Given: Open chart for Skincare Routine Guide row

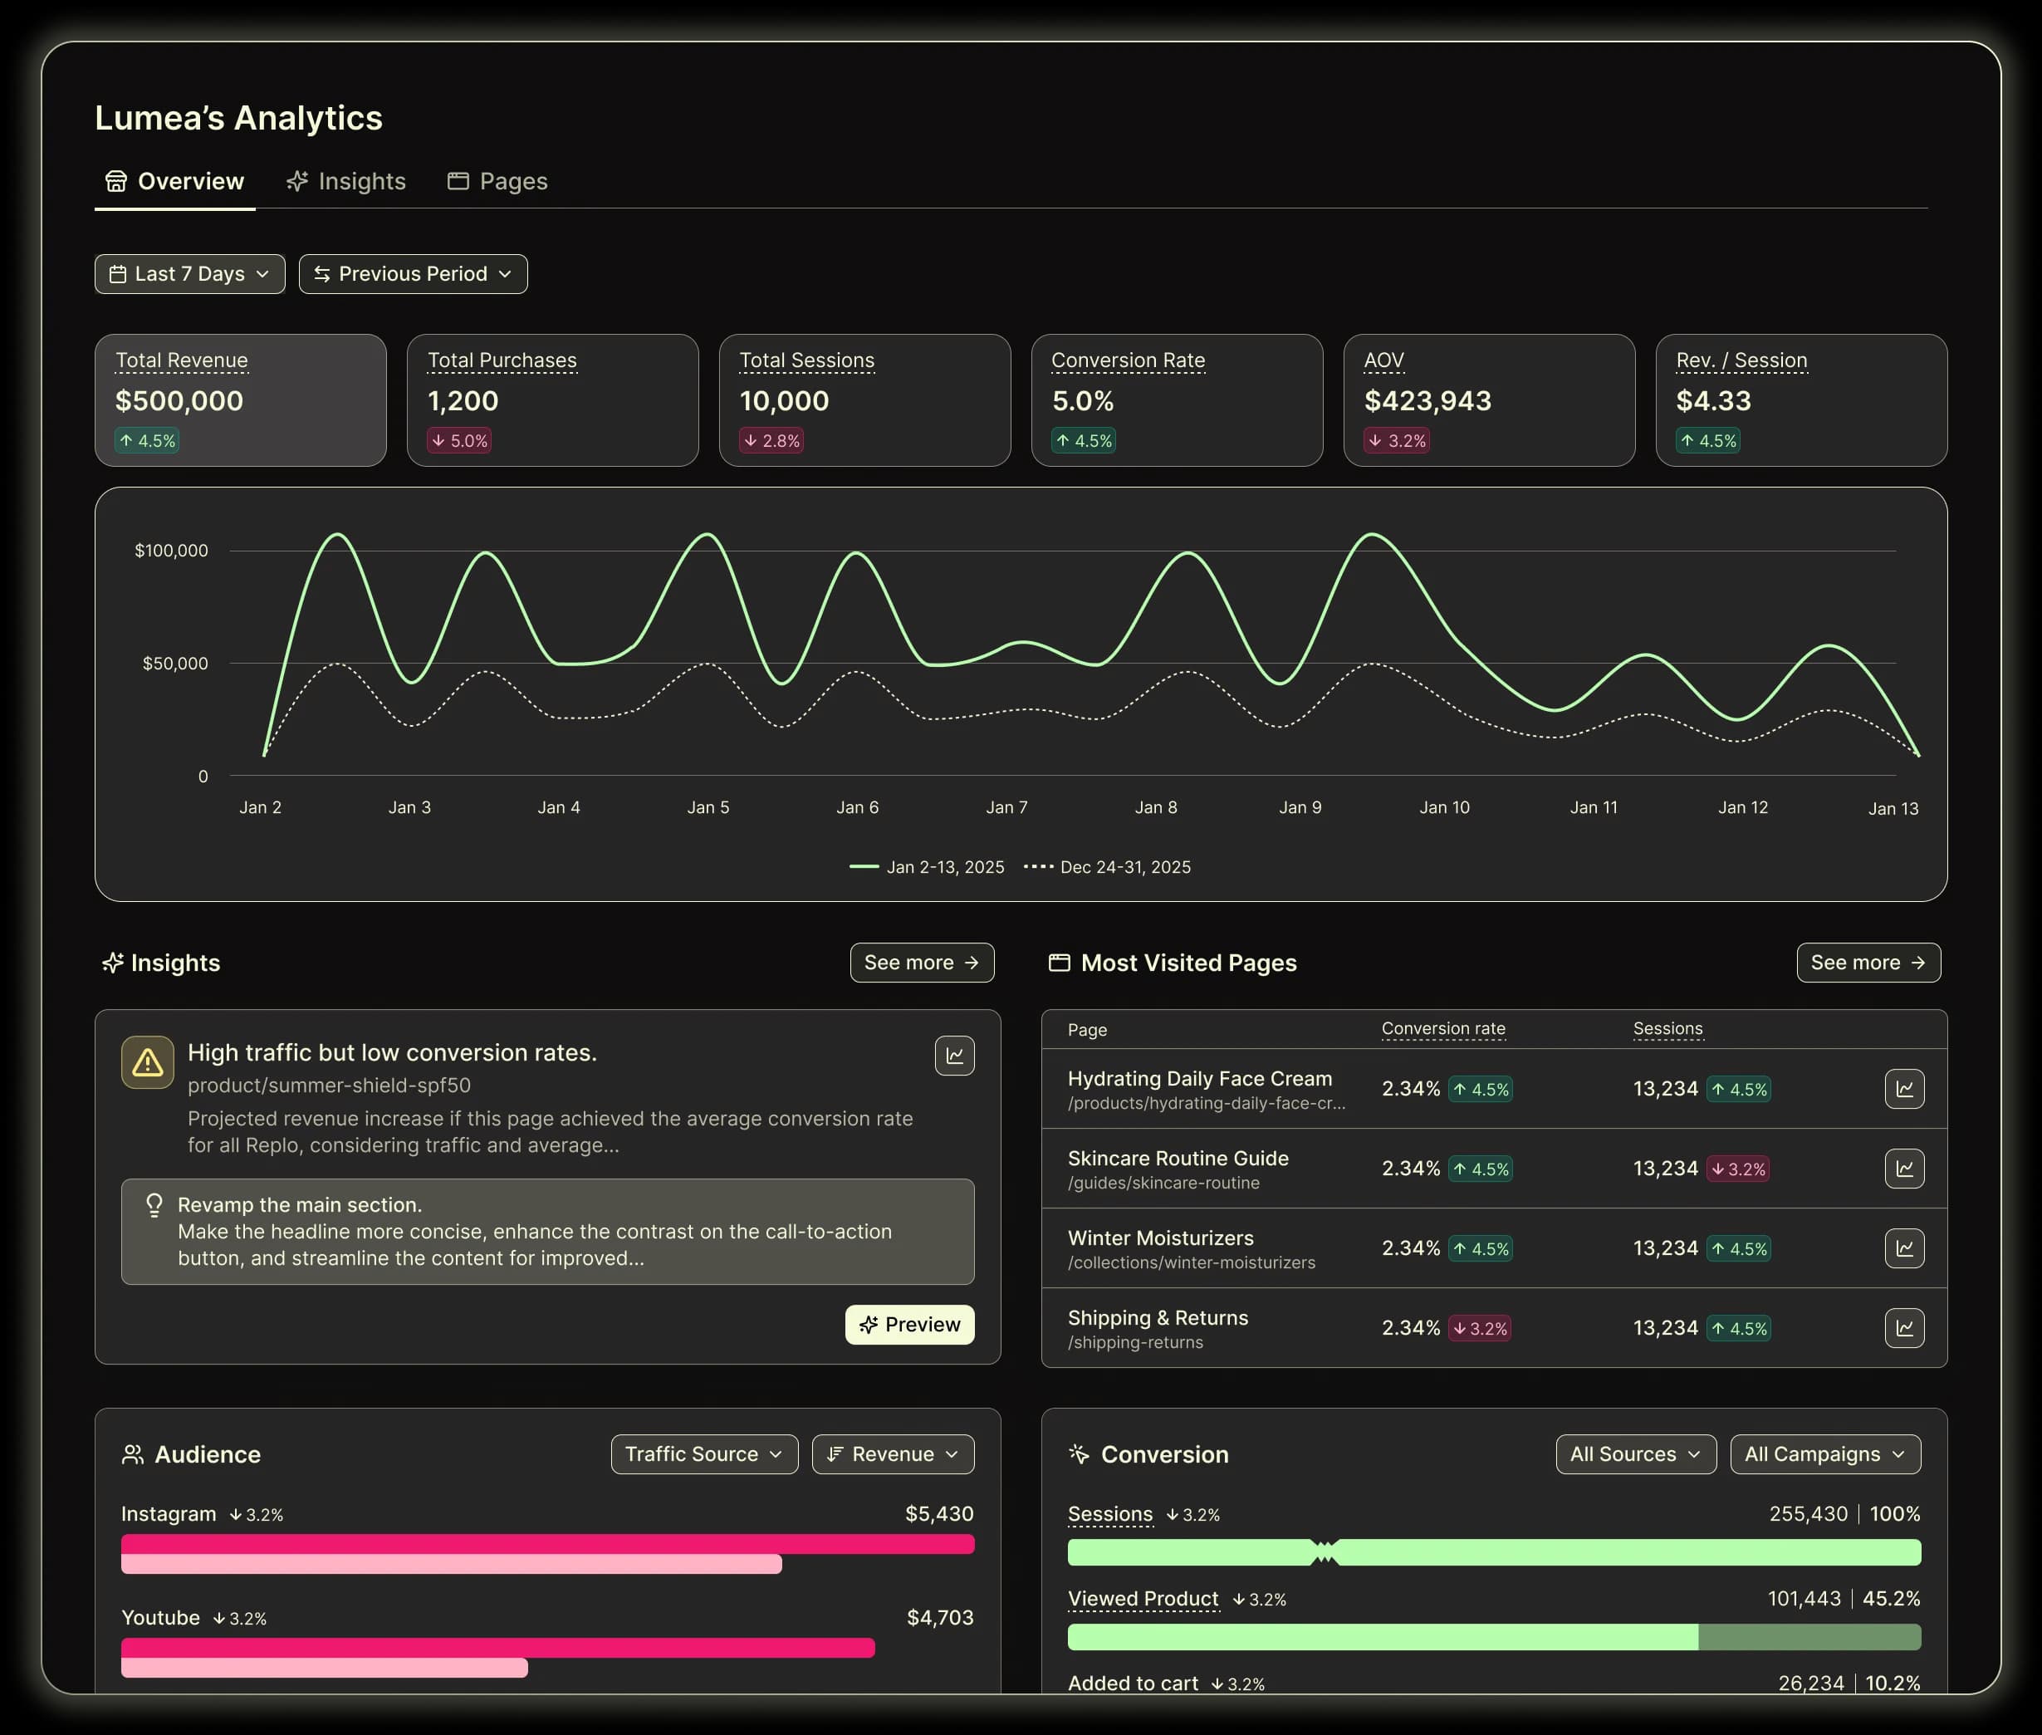Looking at the screenshot, I should (1904, 1169).
